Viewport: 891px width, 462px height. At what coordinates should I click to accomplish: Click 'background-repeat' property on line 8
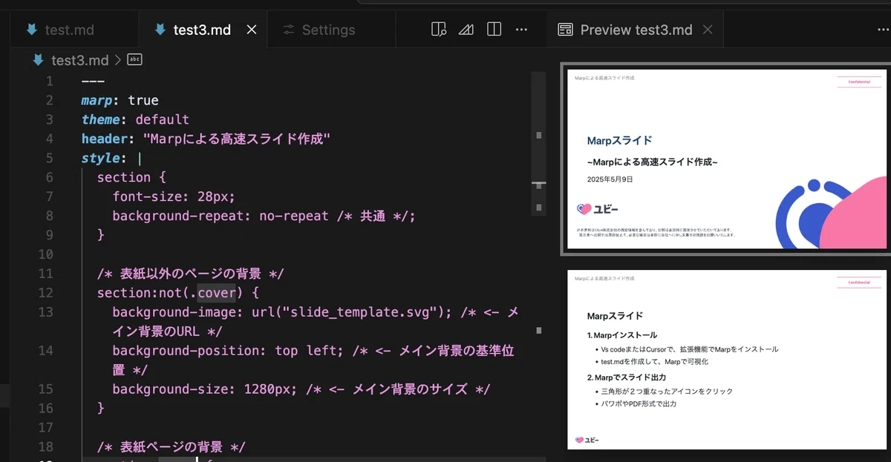pos(182,216)
